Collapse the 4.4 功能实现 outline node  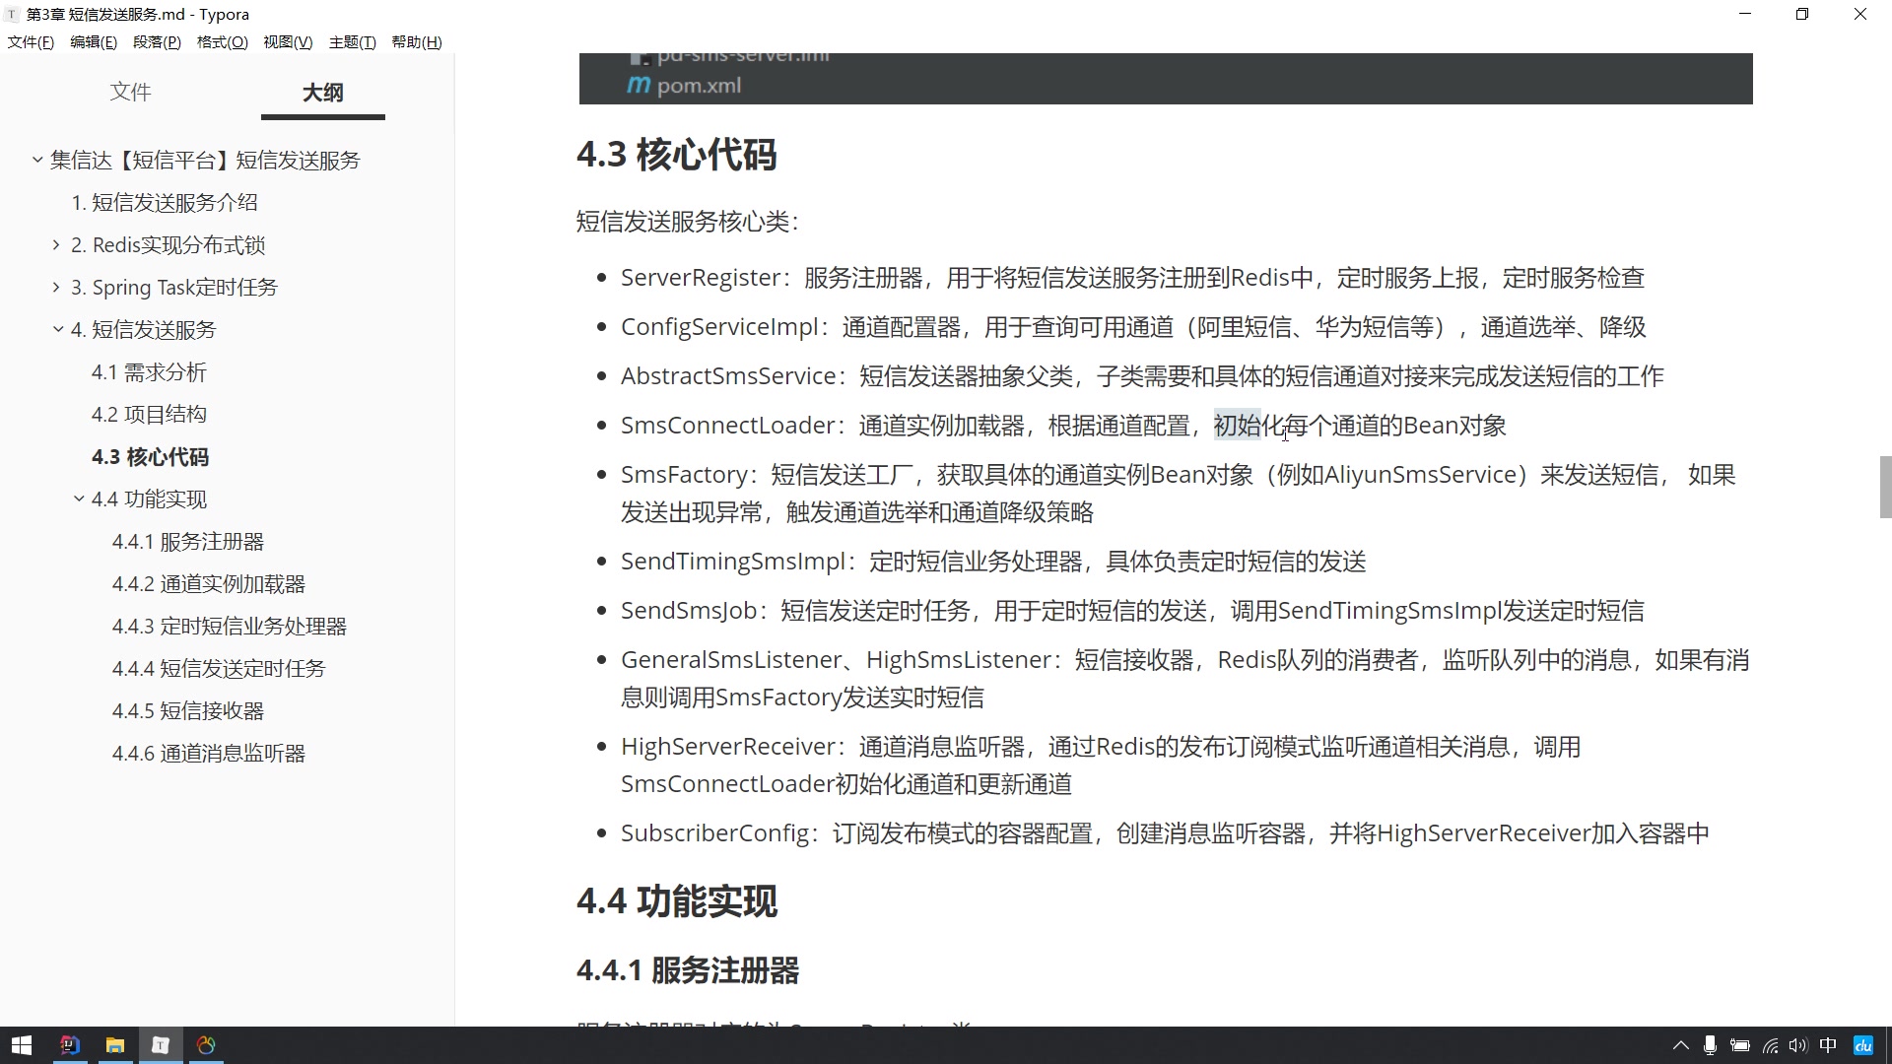pos(79,499)
